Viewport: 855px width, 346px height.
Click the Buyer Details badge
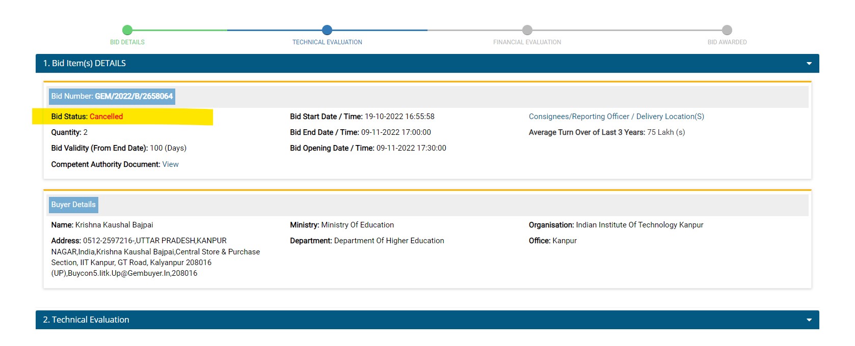pos(73,205)
